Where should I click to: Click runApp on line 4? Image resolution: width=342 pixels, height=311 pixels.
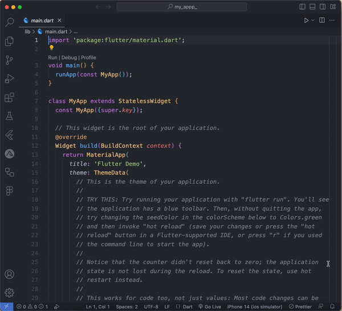point(66,75)
